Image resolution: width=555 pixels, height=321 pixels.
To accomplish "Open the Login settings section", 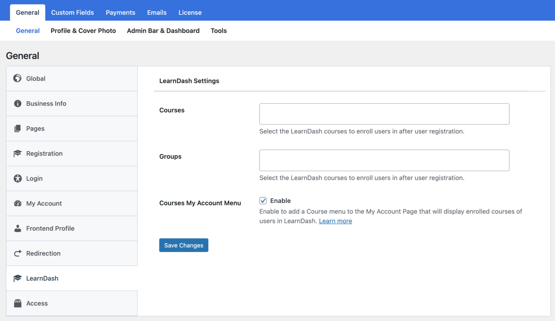I will pos(72,178).
